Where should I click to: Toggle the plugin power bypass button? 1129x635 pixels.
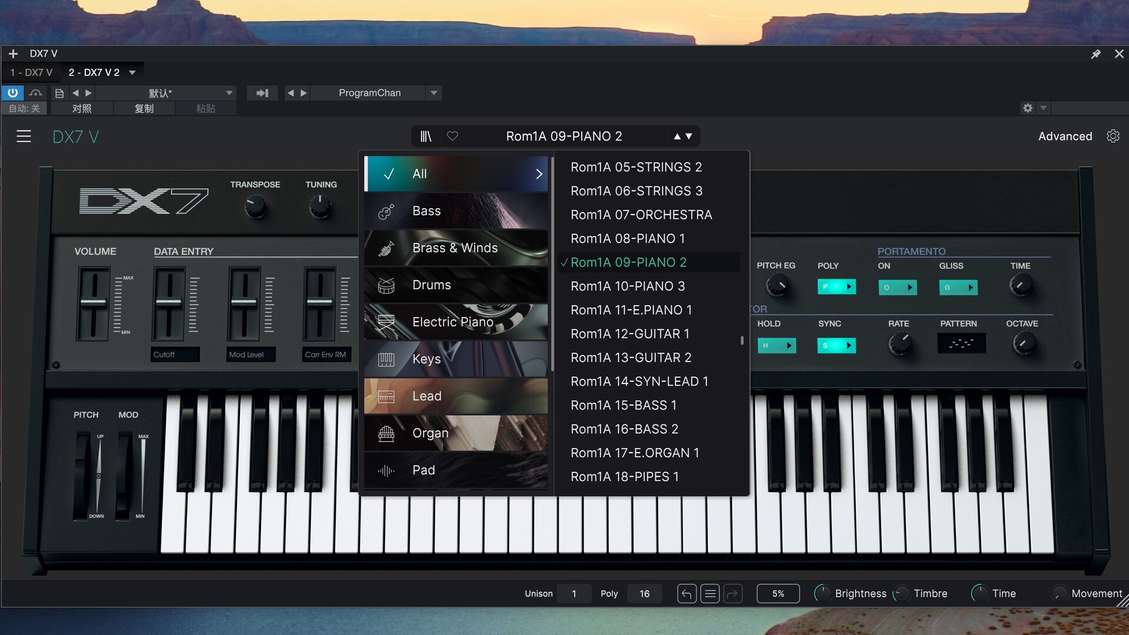[x=12, y=93]
